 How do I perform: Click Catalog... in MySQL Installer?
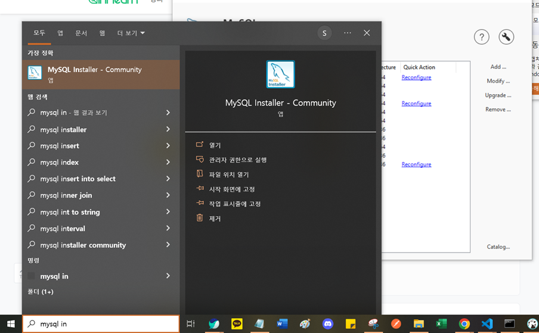(498, 247)
